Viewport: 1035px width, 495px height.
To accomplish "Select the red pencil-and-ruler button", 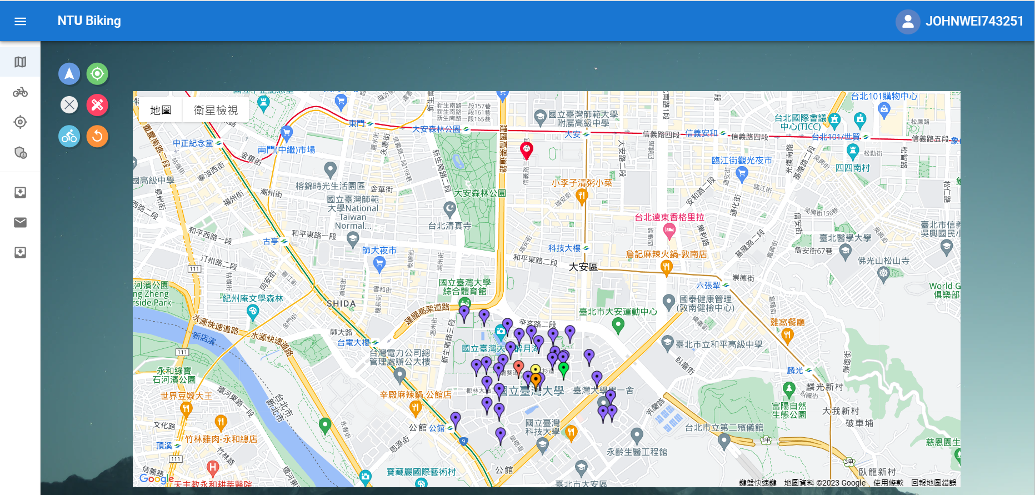I will point(97,105).
